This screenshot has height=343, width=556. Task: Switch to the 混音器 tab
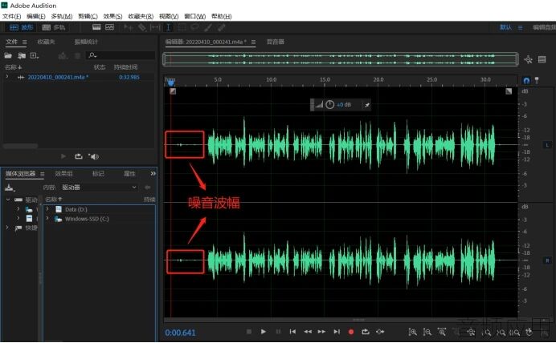coord(275,42)
